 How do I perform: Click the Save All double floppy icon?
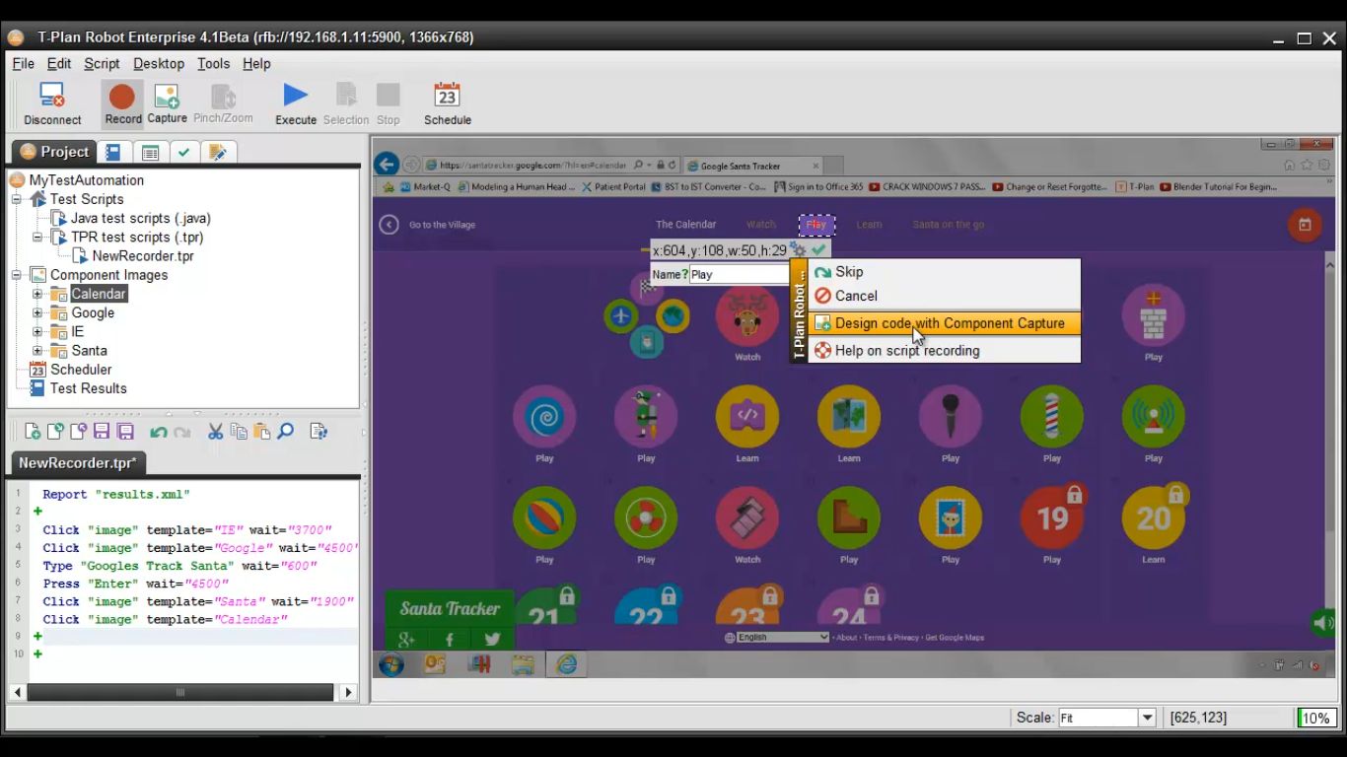coord(125,431)
